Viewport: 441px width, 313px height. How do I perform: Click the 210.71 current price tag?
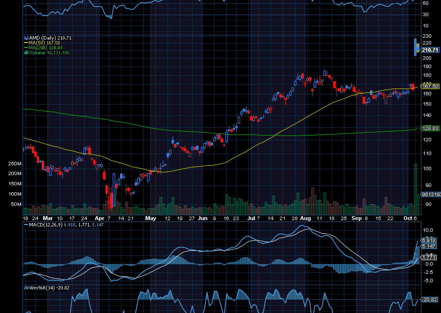click(x=430, y=50)
